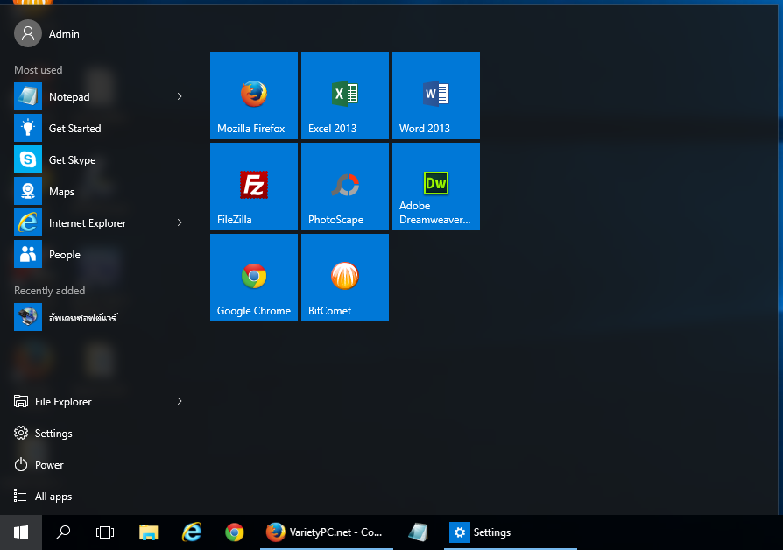Viewport: 783px width, 550px height.
Task: Open the People app
Action: coord(99,254)
